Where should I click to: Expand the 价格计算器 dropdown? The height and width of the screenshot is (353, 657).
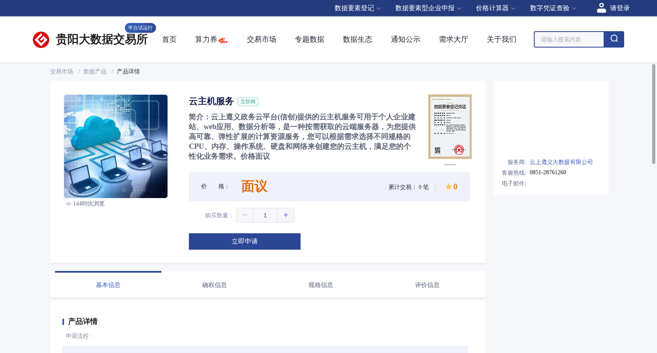(x=495, y=8)
